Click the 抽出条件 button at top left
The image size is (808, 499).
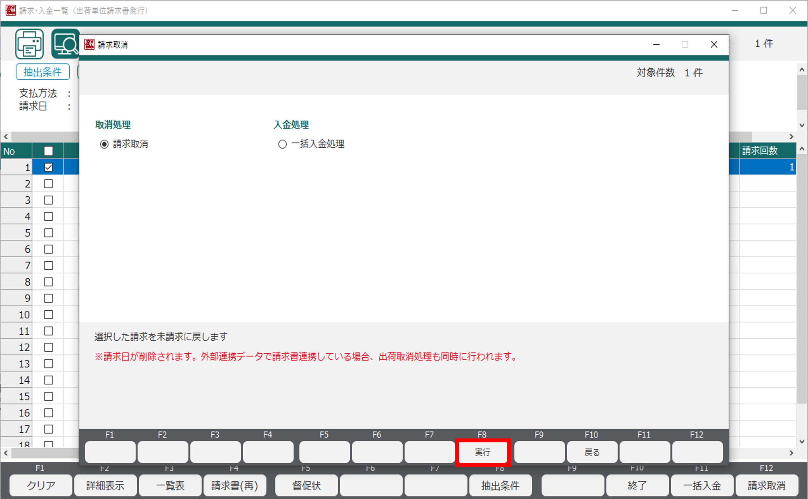coord(43,72)
